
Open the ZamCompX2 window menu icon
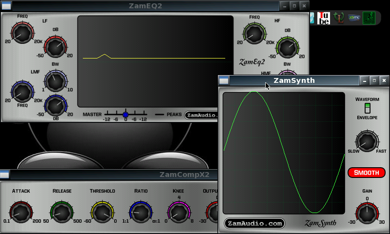pos(5,175)
